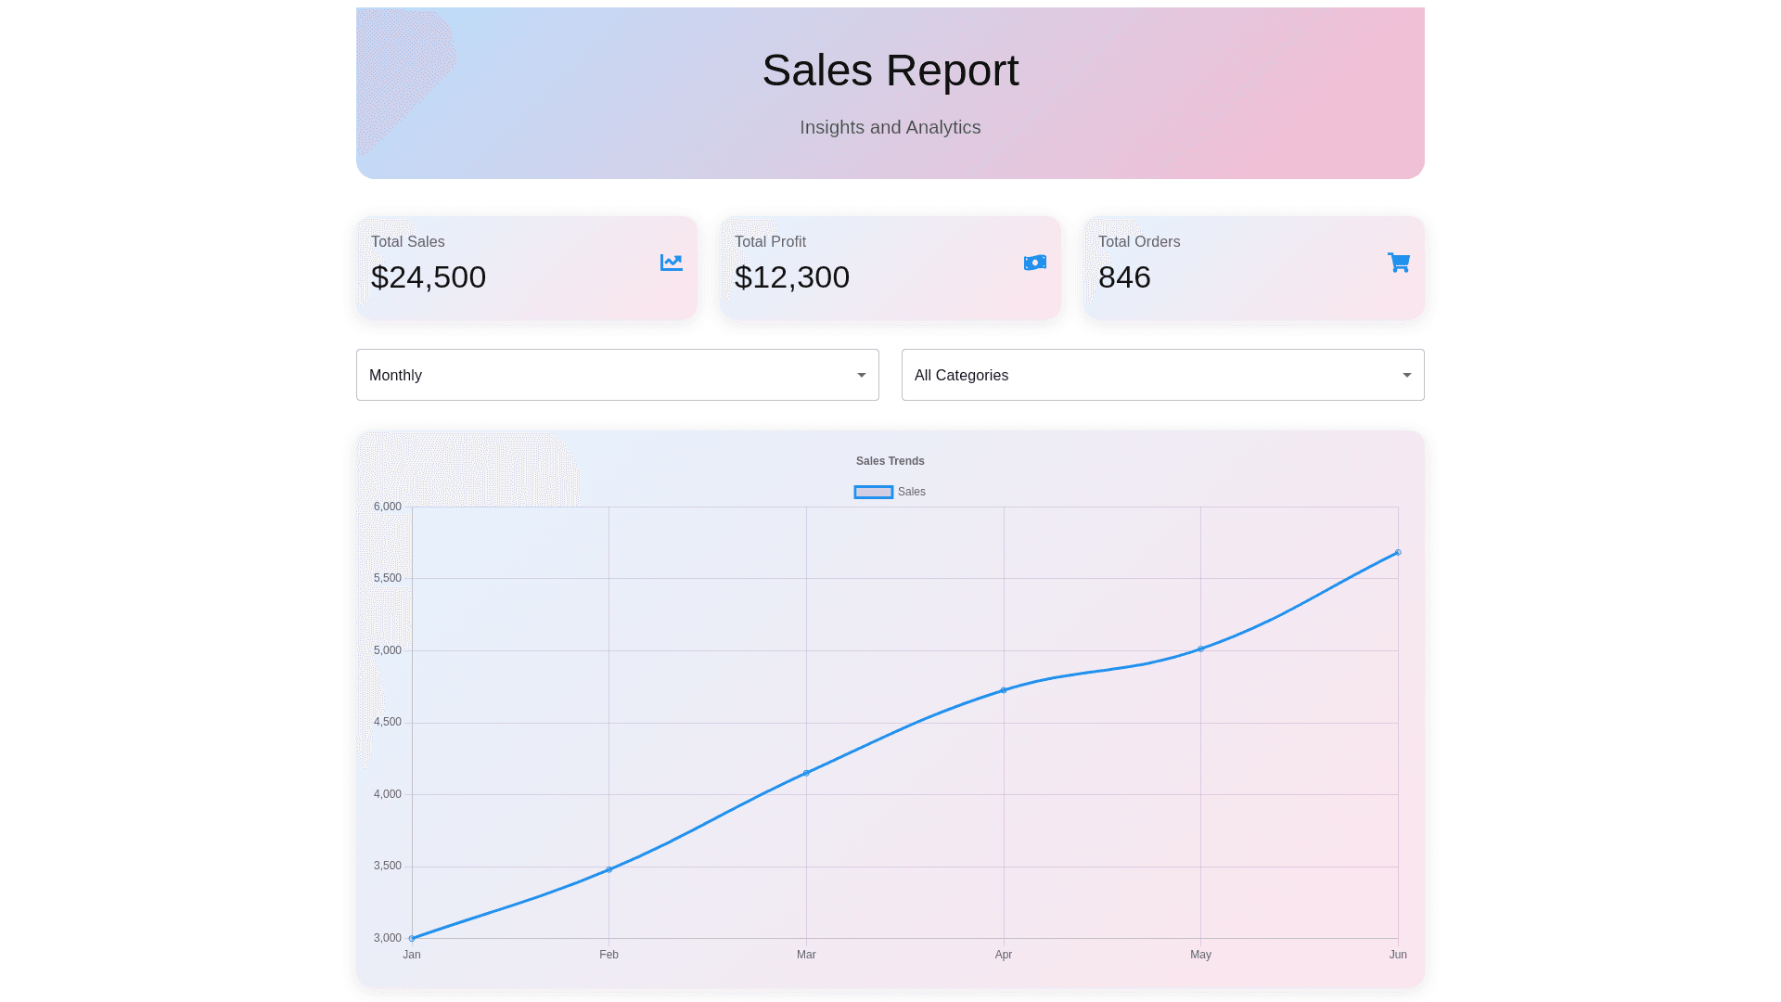Viewport: 1781px width, 1002px height.
Task: Click the Total Sales $24,500 card
Action: tap(526, 268)
